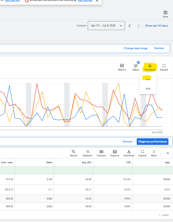Click the 5,146 clicks cell
Viewport: 173px width, 222px height.
point(50,180)
